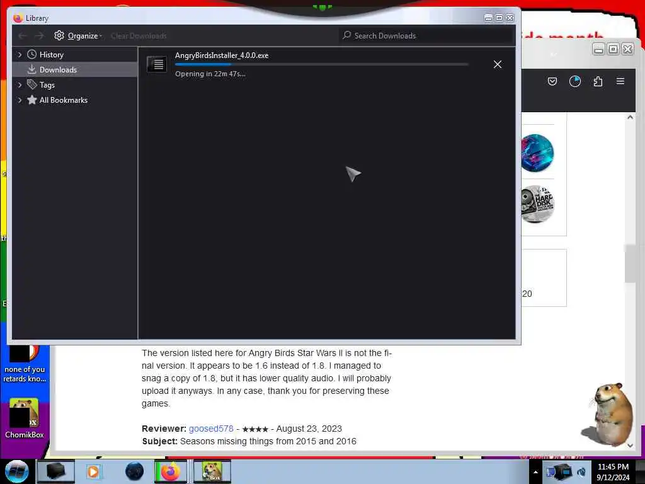Select All Bookmarks in the sidebar
This screenshot has width=645, height=484.
[64, 100]
